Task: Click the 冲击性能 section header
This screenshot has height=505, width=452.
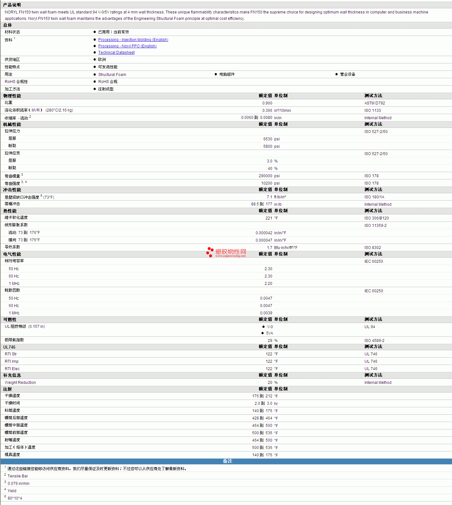Action: click(x=12, y=190)
